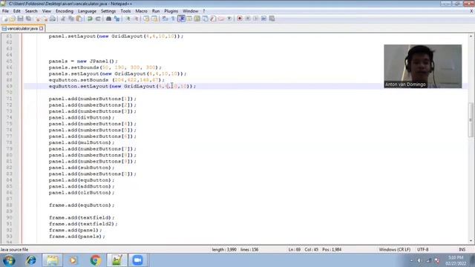Open the Search menu

coord(31,11)
